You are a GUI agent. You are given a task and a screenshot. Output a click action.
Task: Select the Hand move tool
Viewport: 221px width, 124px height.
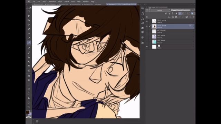[x=29, y=15]
